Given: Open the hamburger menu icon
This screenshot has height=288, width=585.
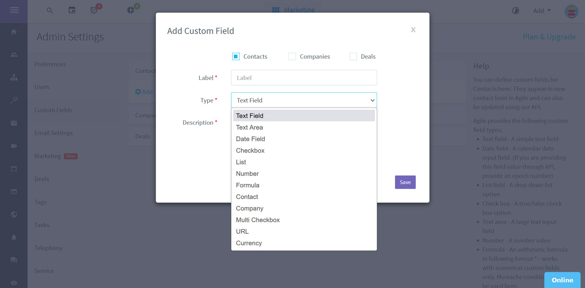Looking at the screenshot, I should pyautogui.click(x=14, y=10).
